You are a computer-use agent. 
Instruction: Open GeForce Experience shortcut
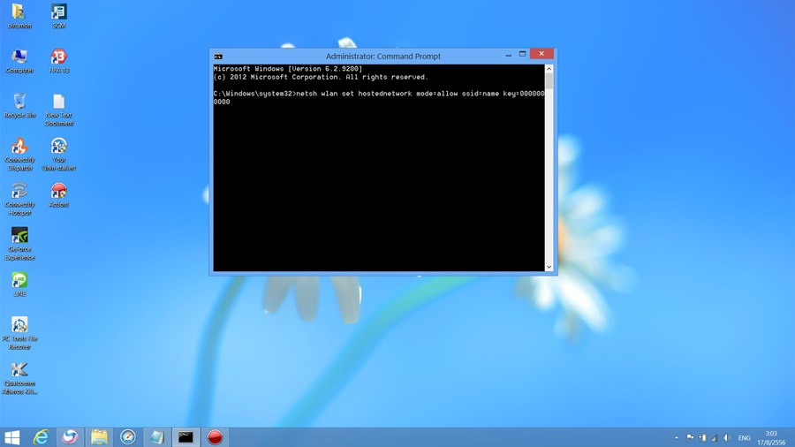pos(19,244)
